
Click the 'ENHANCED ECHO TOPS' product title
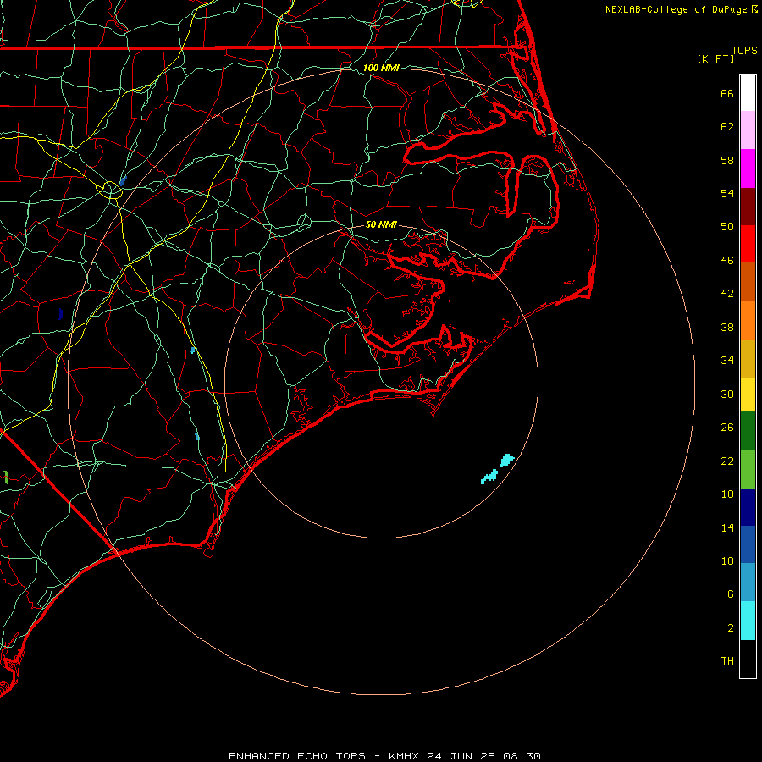pos(296,756)
